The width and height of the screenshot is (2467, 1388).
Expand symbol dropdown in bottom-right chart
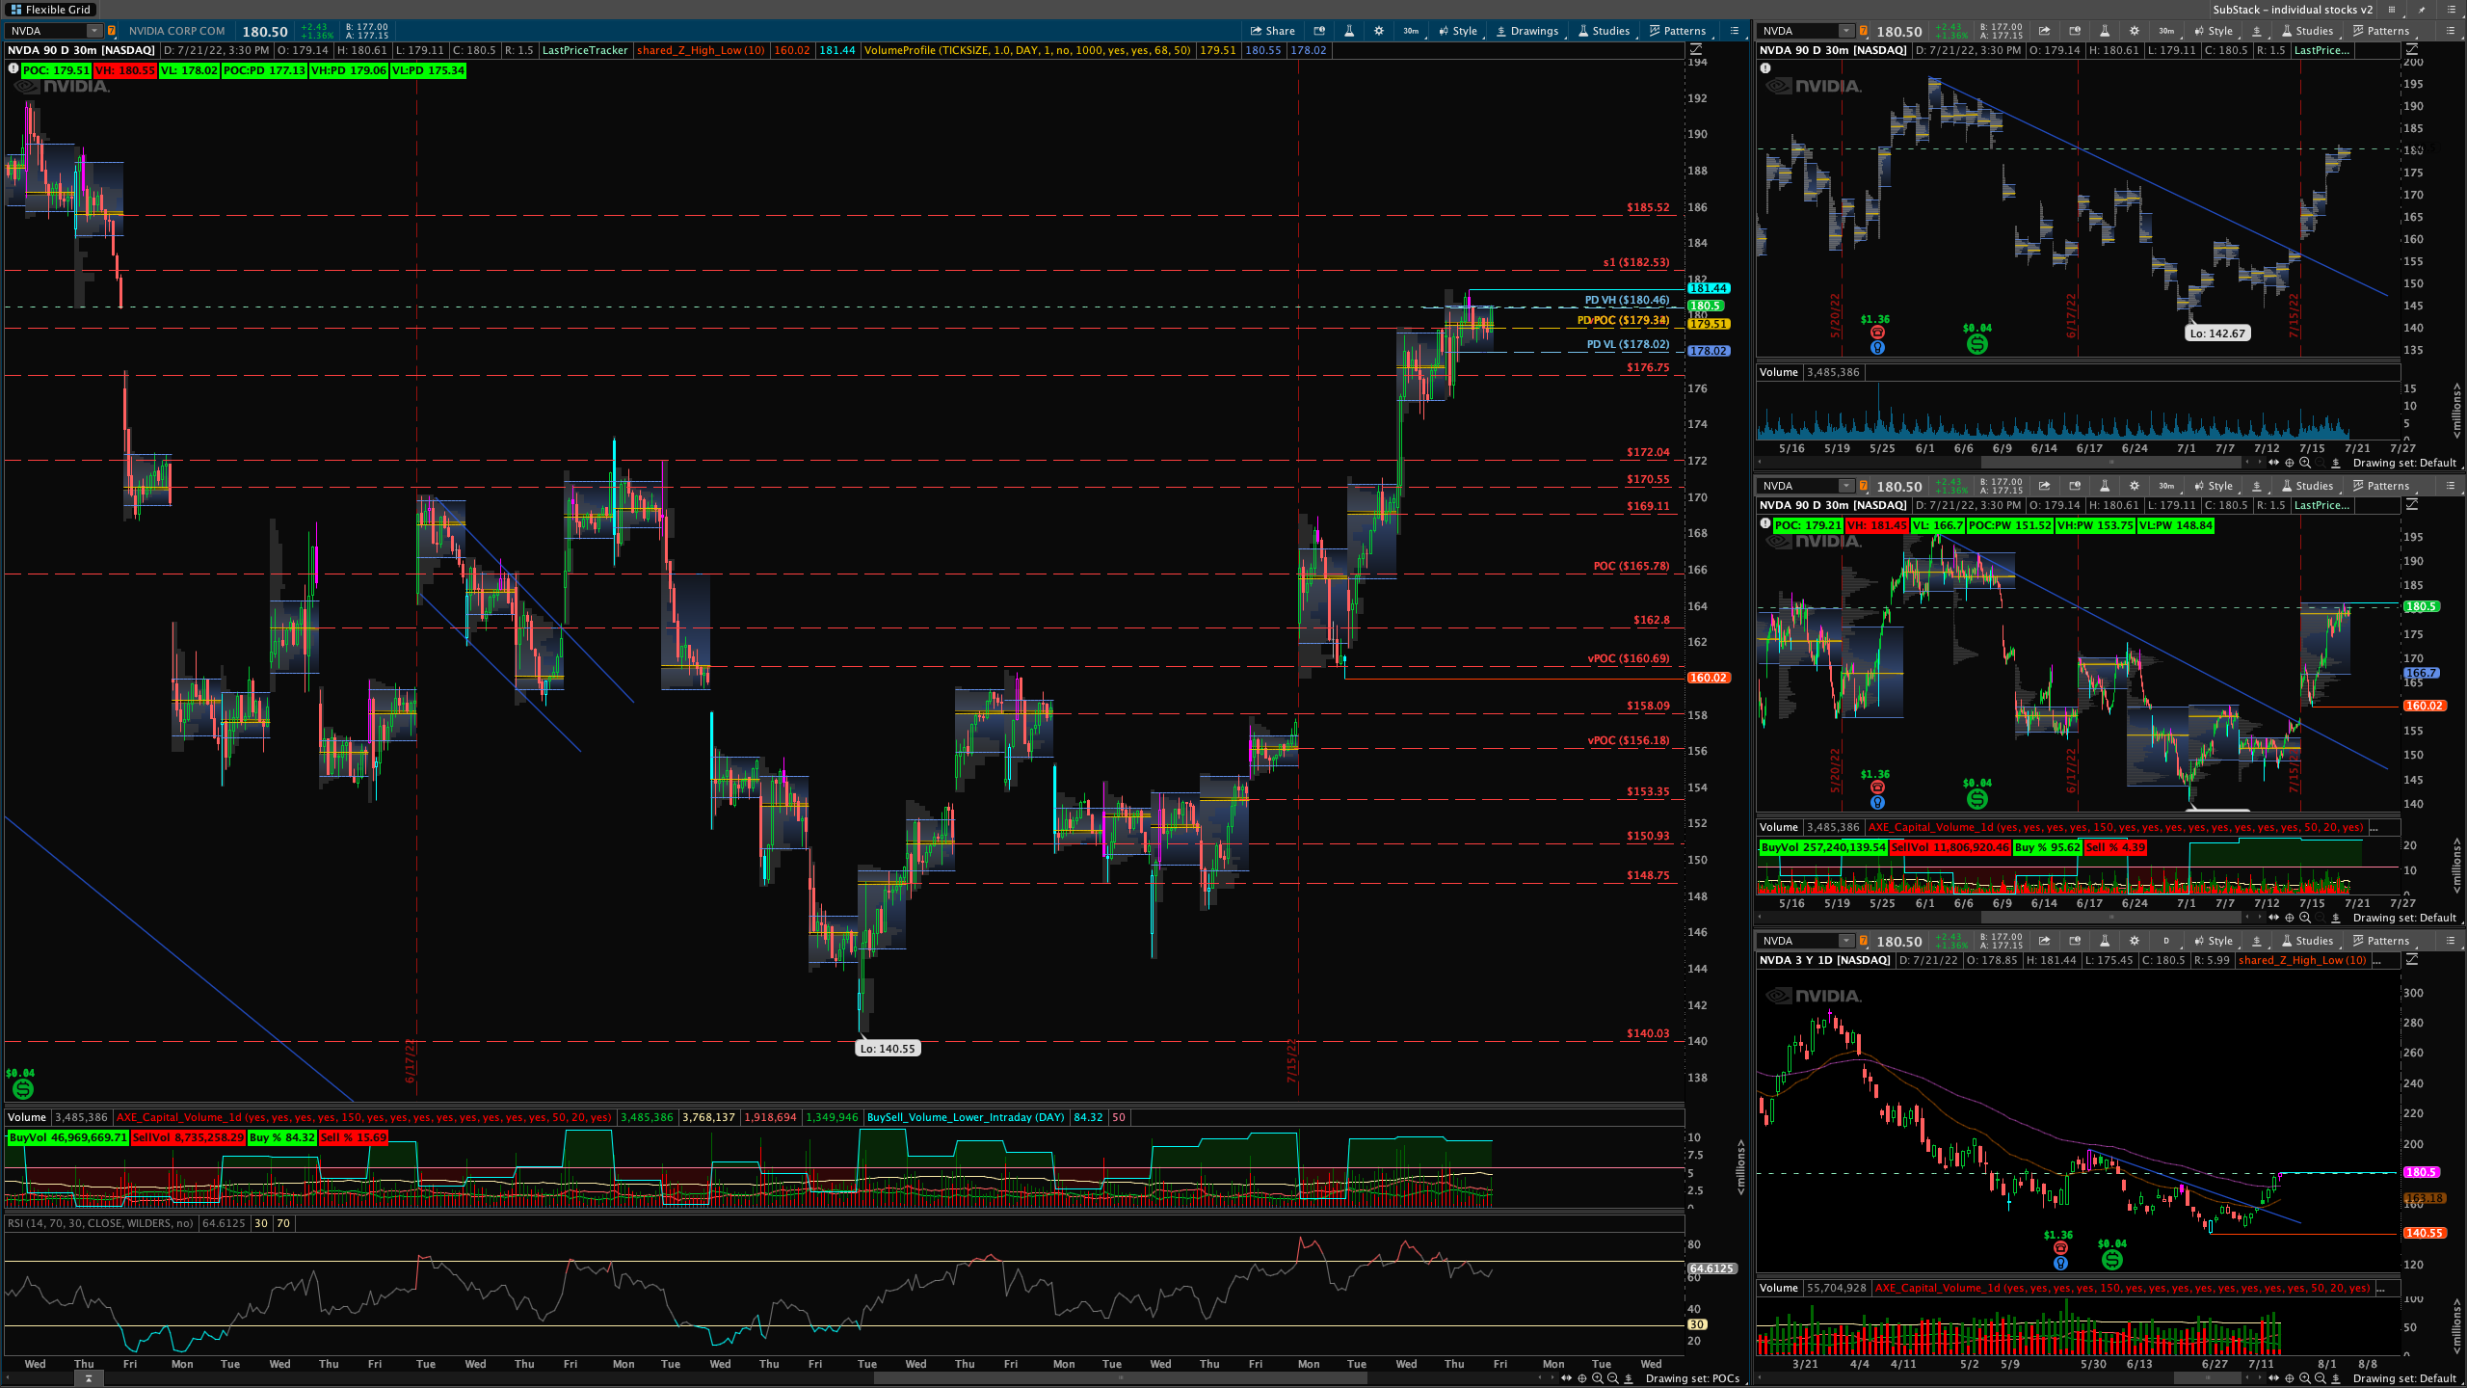[x=1845, y=941]
